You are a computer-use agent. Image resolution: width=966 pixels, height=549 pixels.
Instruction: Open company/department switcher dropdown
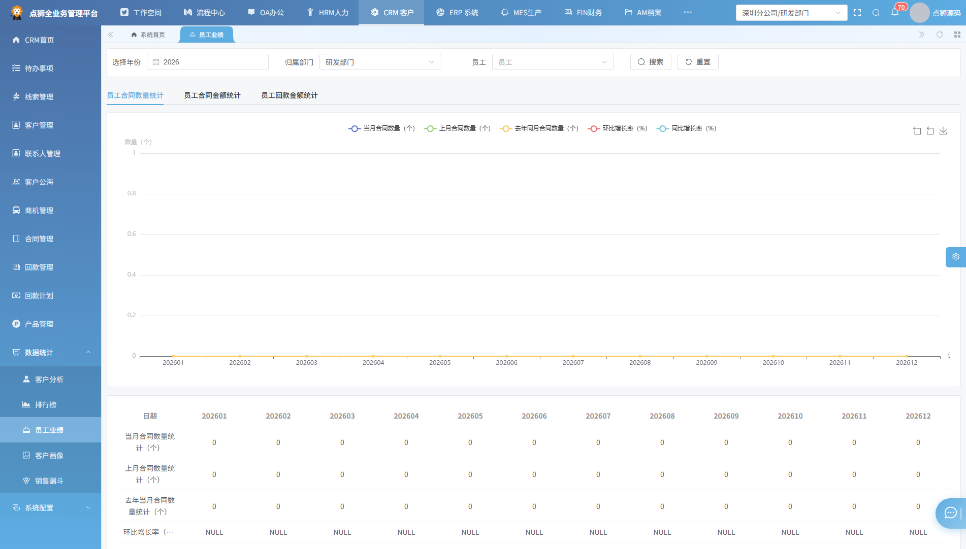click(791, 13)
